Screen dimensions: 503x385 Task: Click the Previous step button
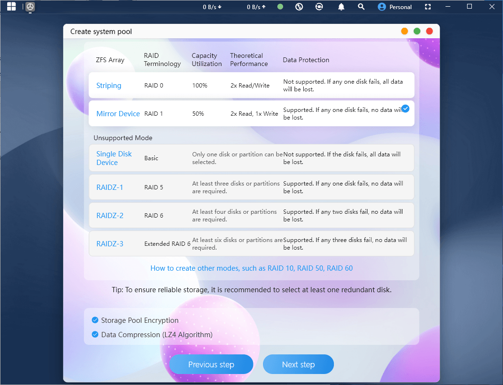(x=211, y=364)
